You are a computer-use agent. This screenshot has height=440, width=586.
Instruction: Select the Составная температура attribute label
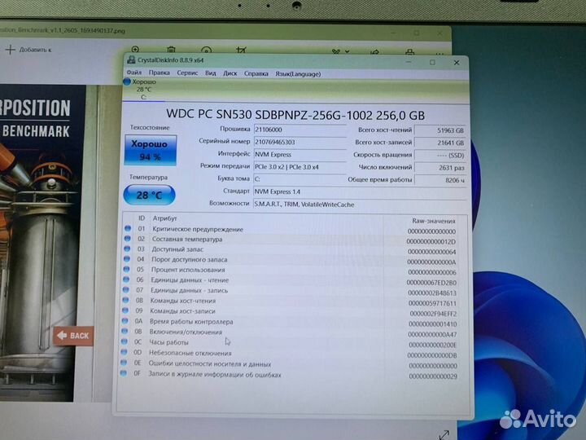coord(187,239)
